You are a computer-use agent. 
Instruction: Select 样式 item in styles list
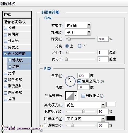(x=17, y=15)
